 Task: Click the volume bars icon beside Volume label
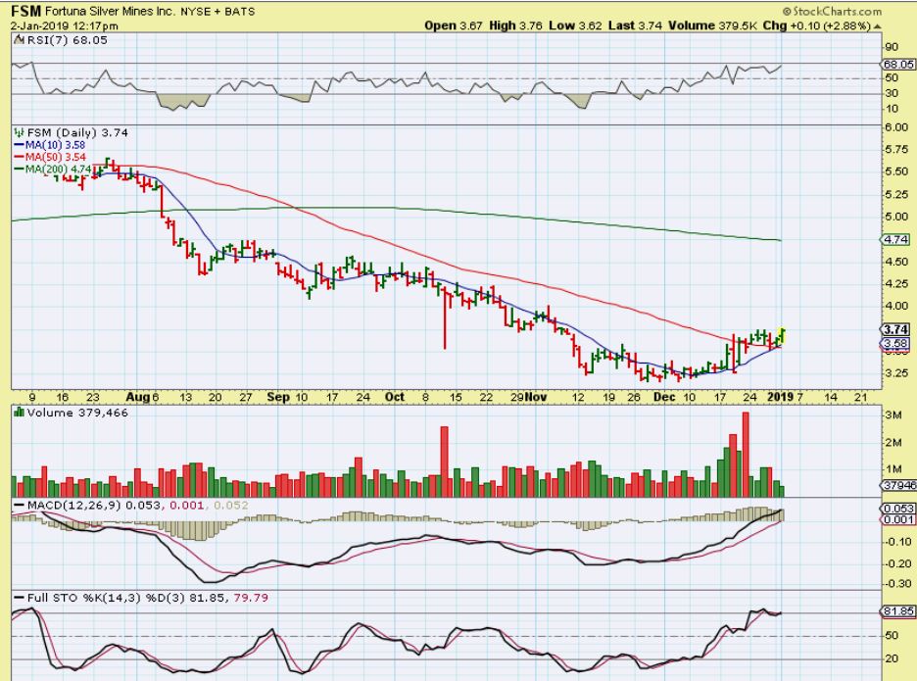coord(20,413)
